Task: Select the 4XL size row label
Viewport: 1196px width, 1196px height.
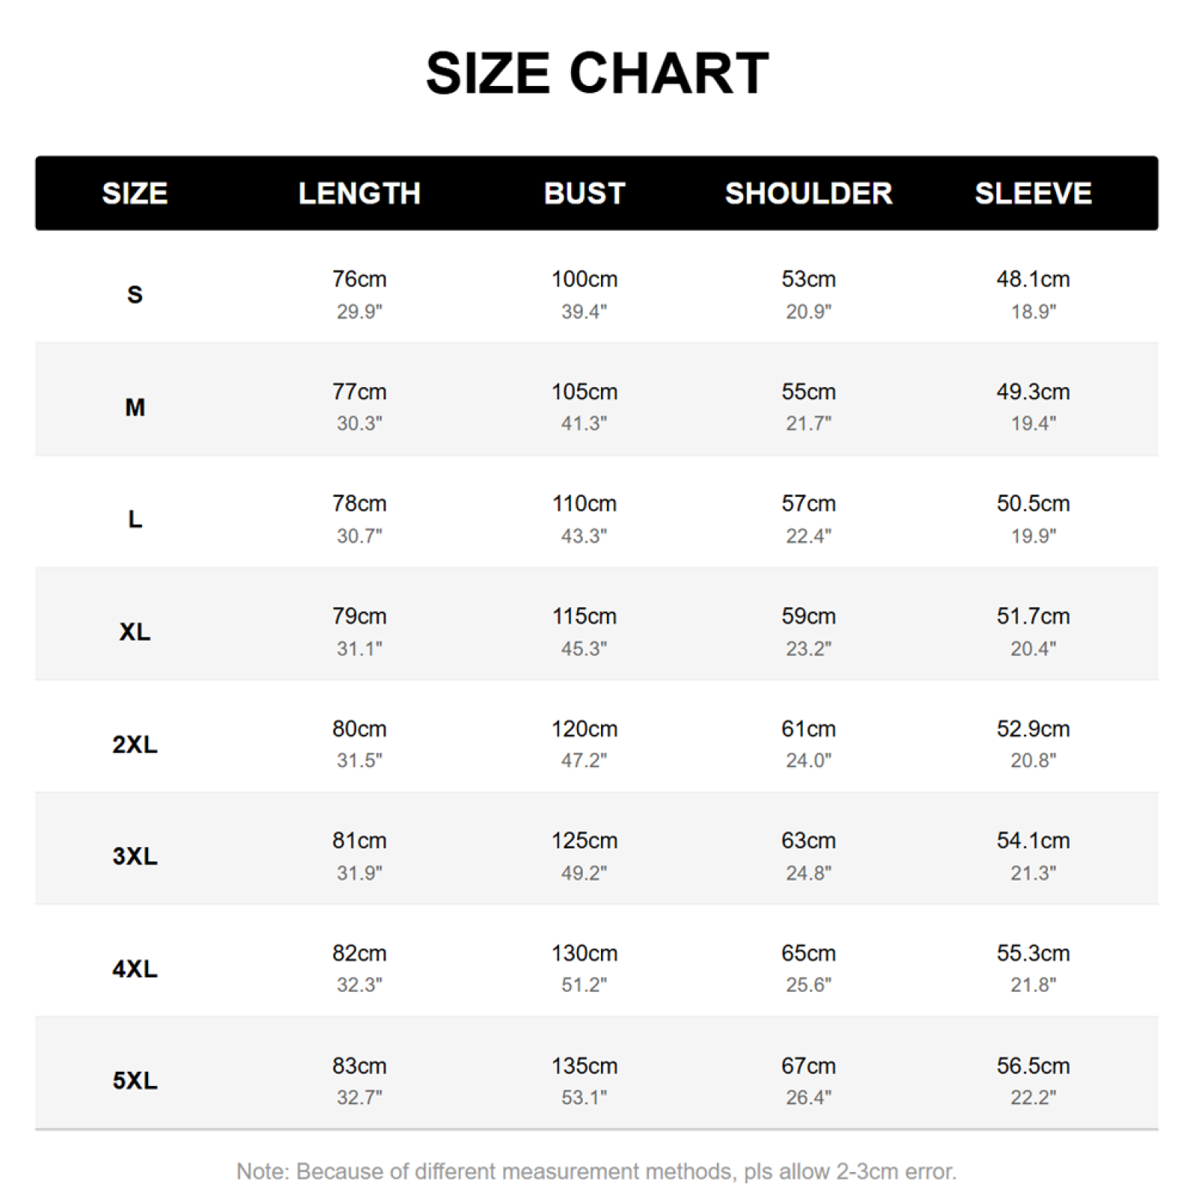Action: coord(135,969)
